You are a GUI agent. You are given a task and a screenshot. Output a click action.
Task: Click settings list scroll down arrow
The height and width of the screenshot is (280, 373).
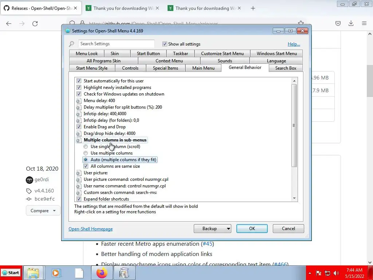click(294, 198)
